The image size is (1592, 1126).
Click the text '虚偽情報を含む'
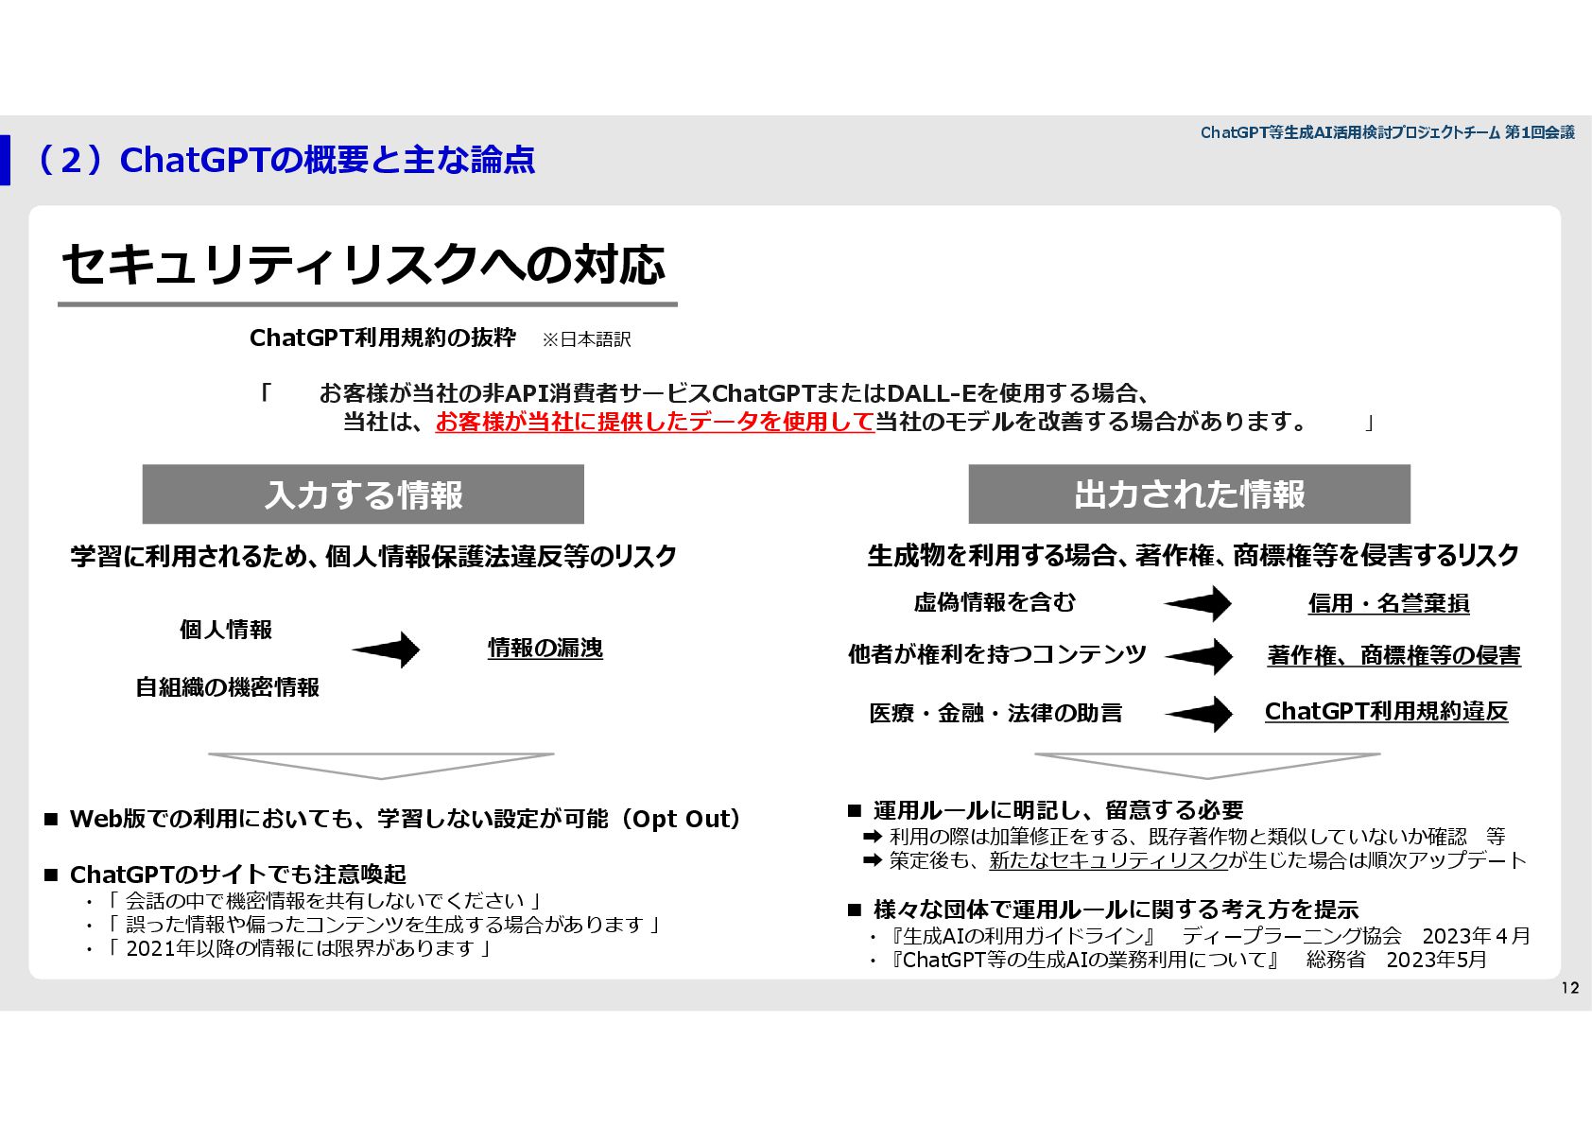pyautogui.click(x=995, y=602)
